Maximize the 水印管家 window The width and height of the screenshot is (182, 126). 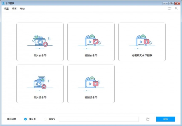171,3
